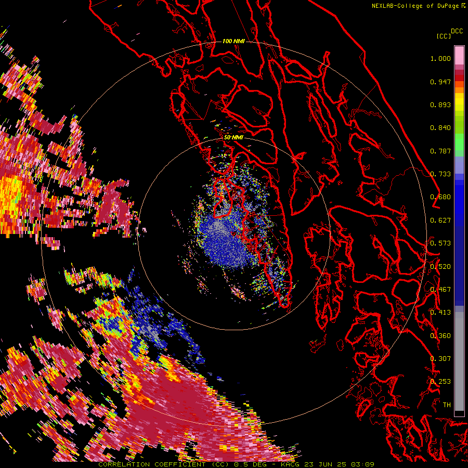
Task: Click the 0.947 scale value
Action: pos(440,82)
